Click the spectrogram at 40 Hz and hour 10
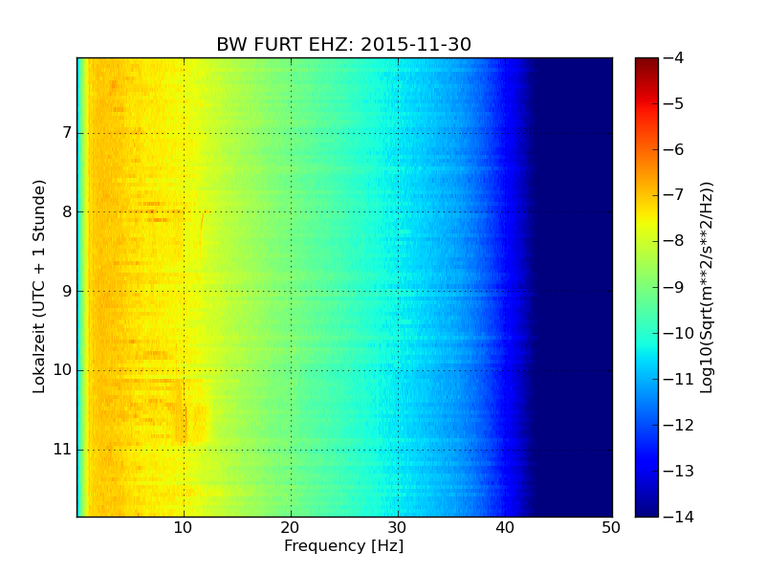The width and height of the screenshot is (765, 574). click(x=506, y=370)
